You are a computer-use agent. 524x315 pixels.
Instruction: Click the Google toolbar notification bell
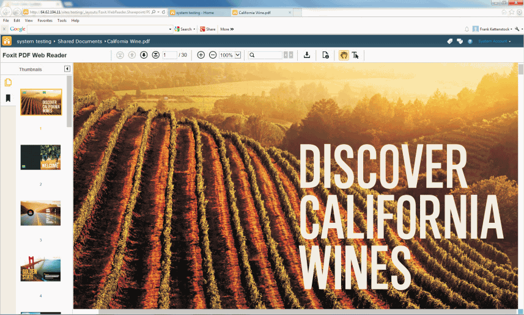(x=467, y=29)
